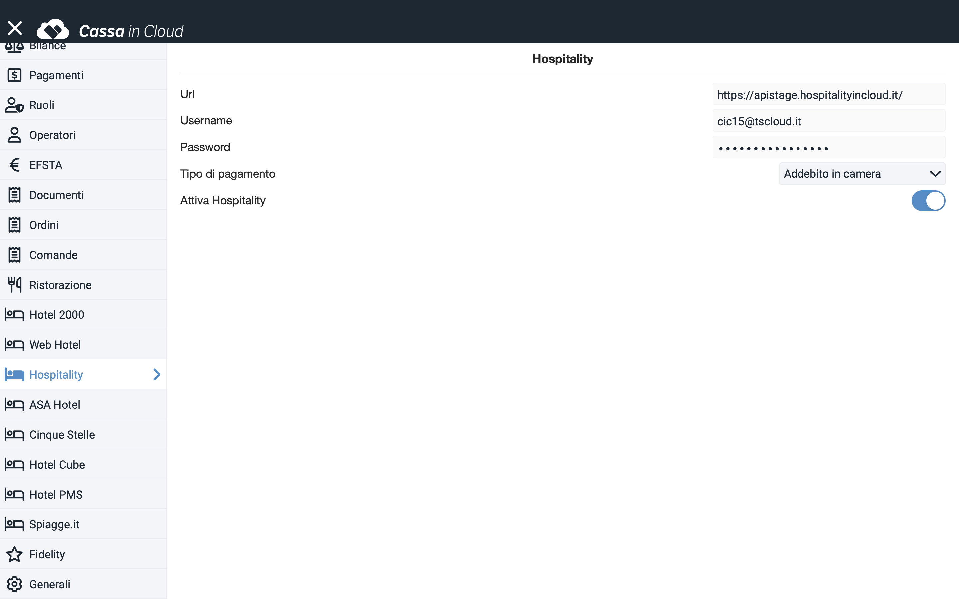Click the Ruoli user shield icon
The width and height of the screenshot is (959, 599).
point(14,105)
